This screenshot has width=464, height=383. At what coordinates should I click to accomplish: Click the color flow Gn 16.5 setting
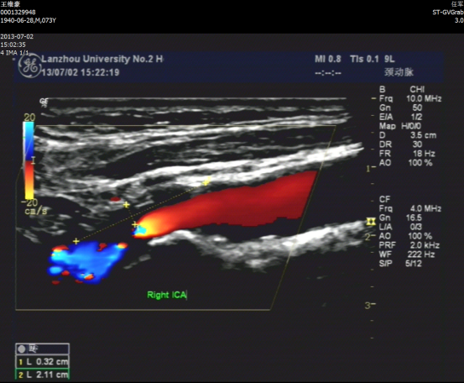[x=400, y=218]
